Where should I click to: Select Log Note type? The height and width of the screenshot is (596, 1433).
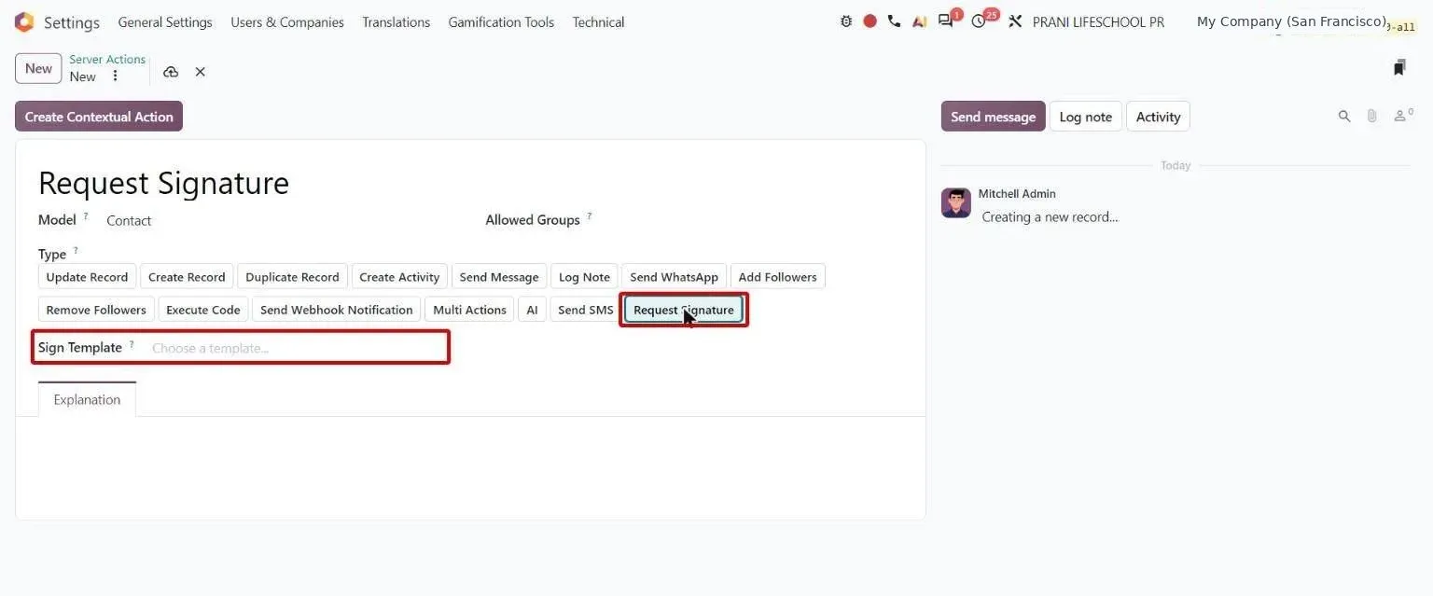(x=584, y=277)
